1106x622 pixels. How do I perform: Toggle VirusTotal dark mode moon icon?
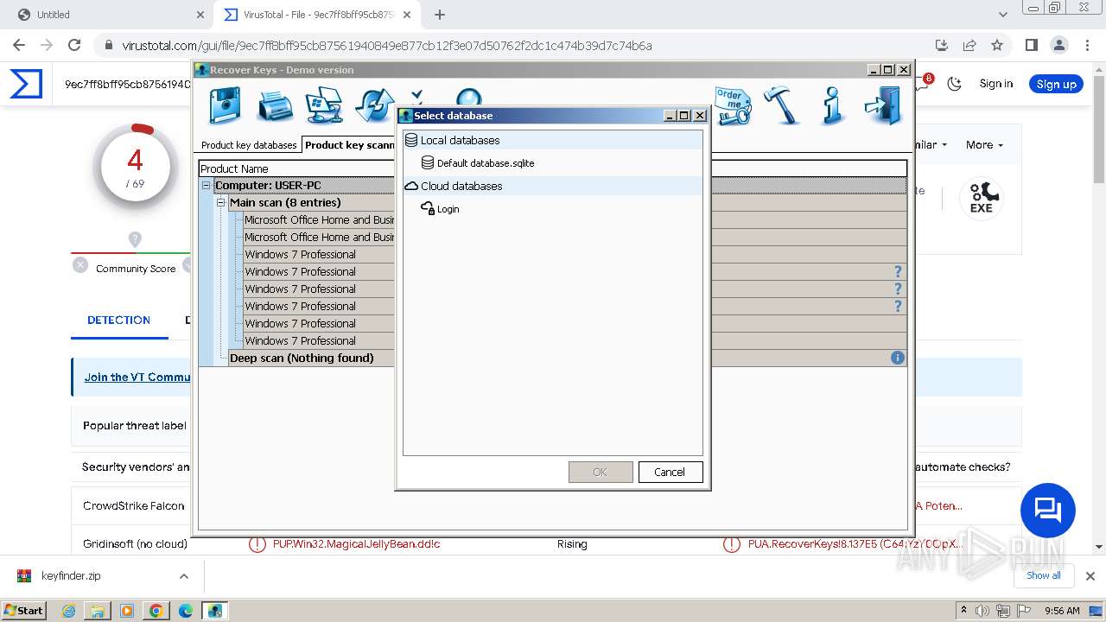pyautogui.click(x=954, y=84)
